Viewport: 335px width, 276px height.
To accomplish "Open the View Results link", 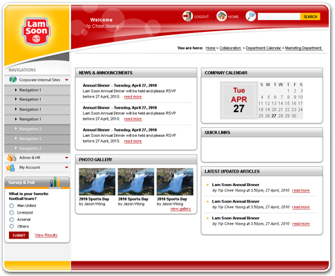I will click(x=46, y=235).
